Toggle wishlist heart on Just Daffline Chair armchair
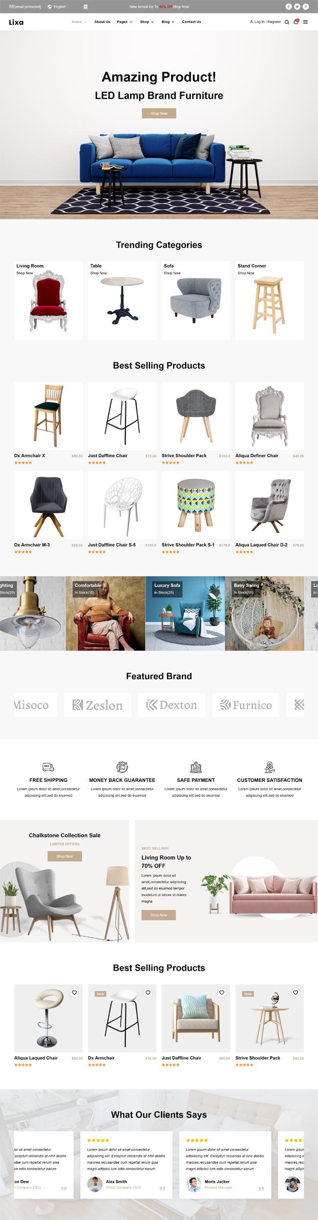The height and width of the screenshot is (1220, 318). [222, 993]
